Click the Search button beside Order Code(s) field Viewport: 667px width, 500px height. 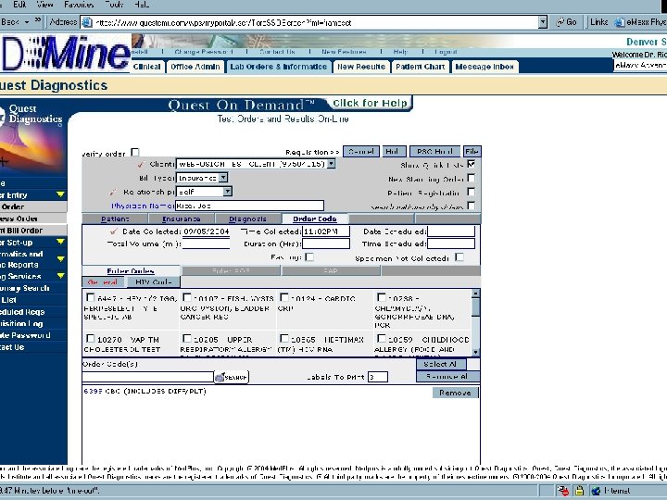tap(231, 377)
